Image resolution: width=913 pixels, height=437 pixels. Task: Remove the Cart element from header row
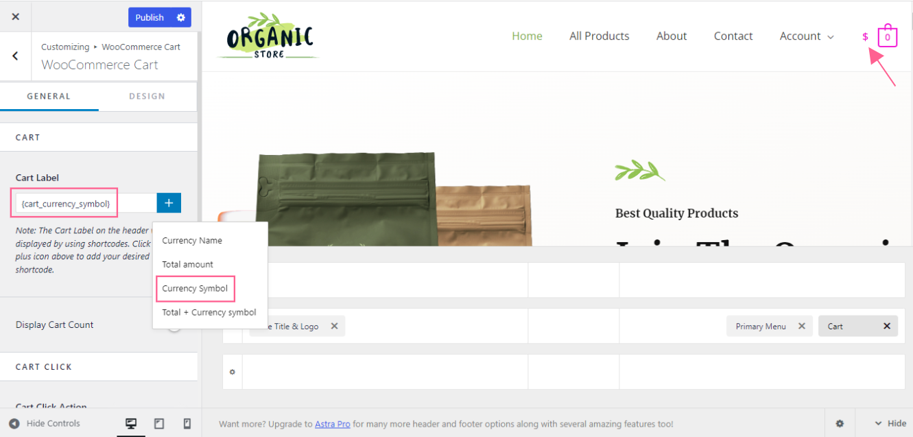886,326
